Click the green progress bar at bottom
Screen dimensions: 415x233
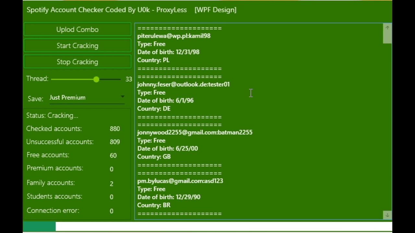coord(39,227)
